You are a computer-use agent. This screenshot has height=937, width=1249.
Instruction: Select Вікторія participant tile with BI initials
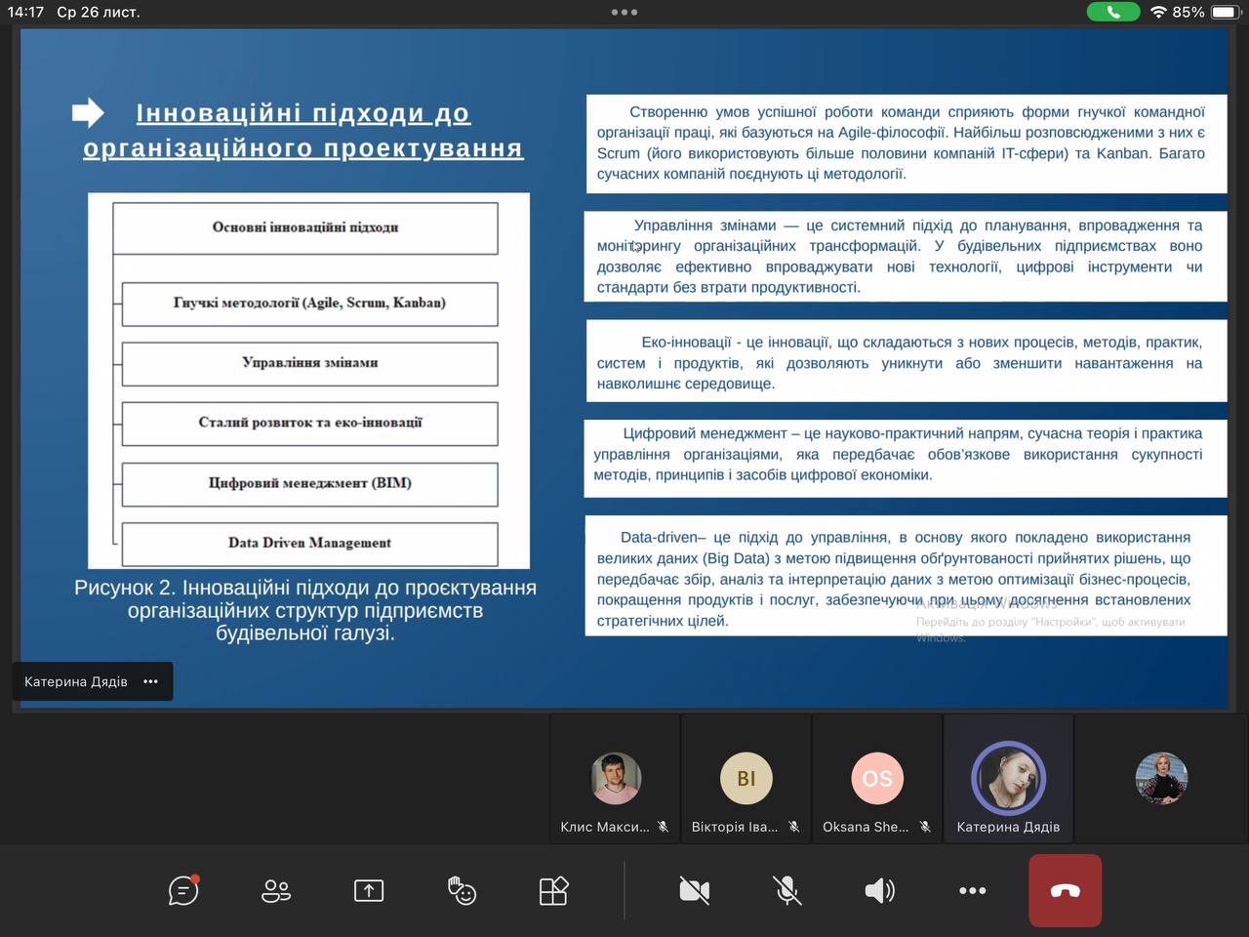(746, 780)
